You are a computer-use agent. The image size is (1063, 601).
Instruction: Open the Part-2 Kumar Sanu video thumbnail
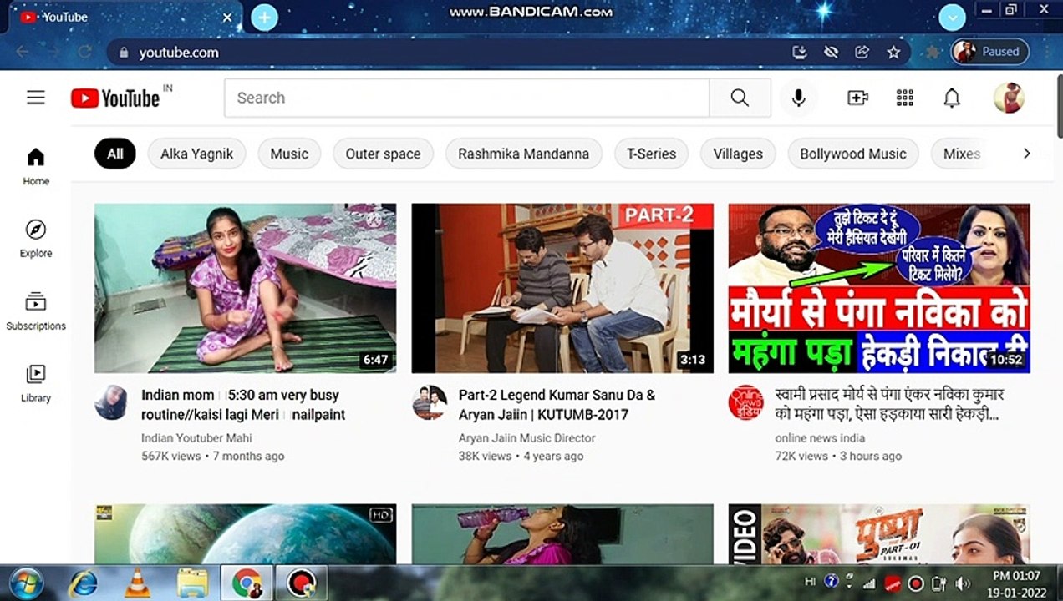point(562,288)
